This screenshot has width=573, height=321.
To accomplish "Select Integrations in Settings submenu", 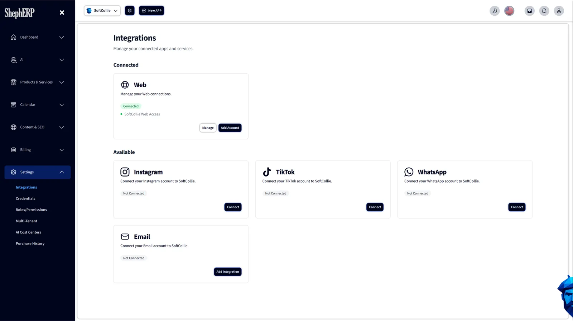I will [x=26, y=187].
